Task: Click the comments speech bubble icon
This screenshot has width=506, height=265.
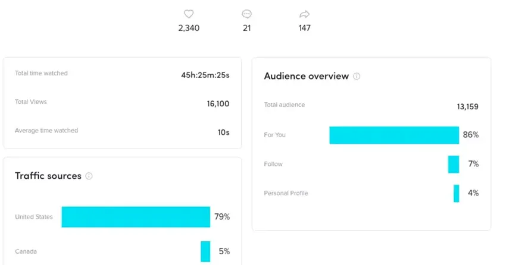Action: tap(247, 14)
